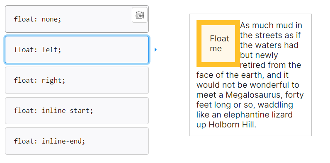This screenshot has width=330, height=163.
Task: Click the Float me box
Action: point(218,44)
